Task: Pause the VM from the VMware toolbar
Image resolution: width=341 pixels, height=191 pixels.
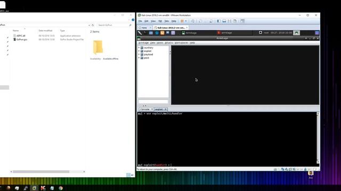Action: pyautogui.click(x=182, y=21)
